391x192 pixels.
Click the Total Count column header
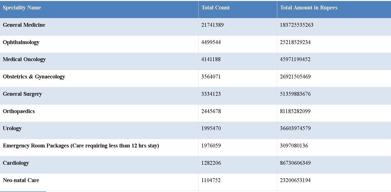pos(215,8)
